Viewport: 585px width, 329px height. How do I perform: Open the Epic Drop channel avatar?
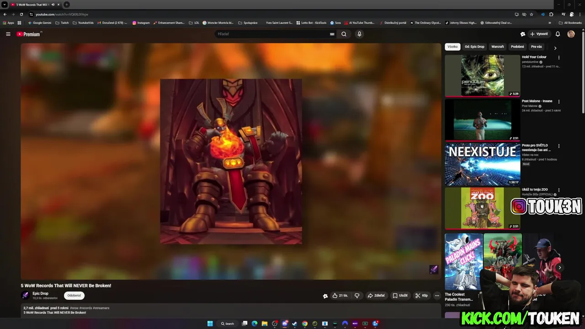click(x=26, y=296)
